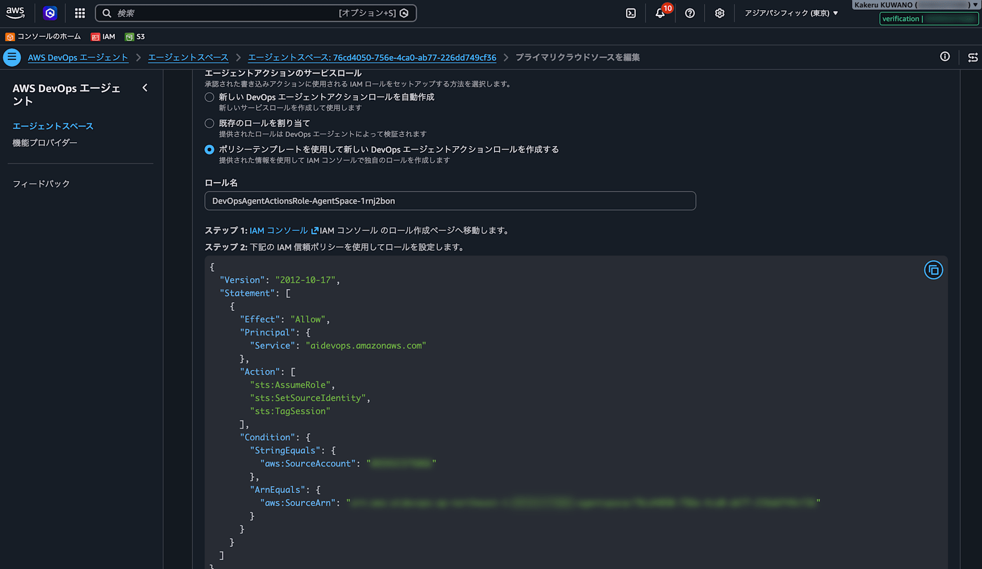
Task: Open エージェントスペース in the side navigation
Action: pyautogui.click(x=53, y=126)
